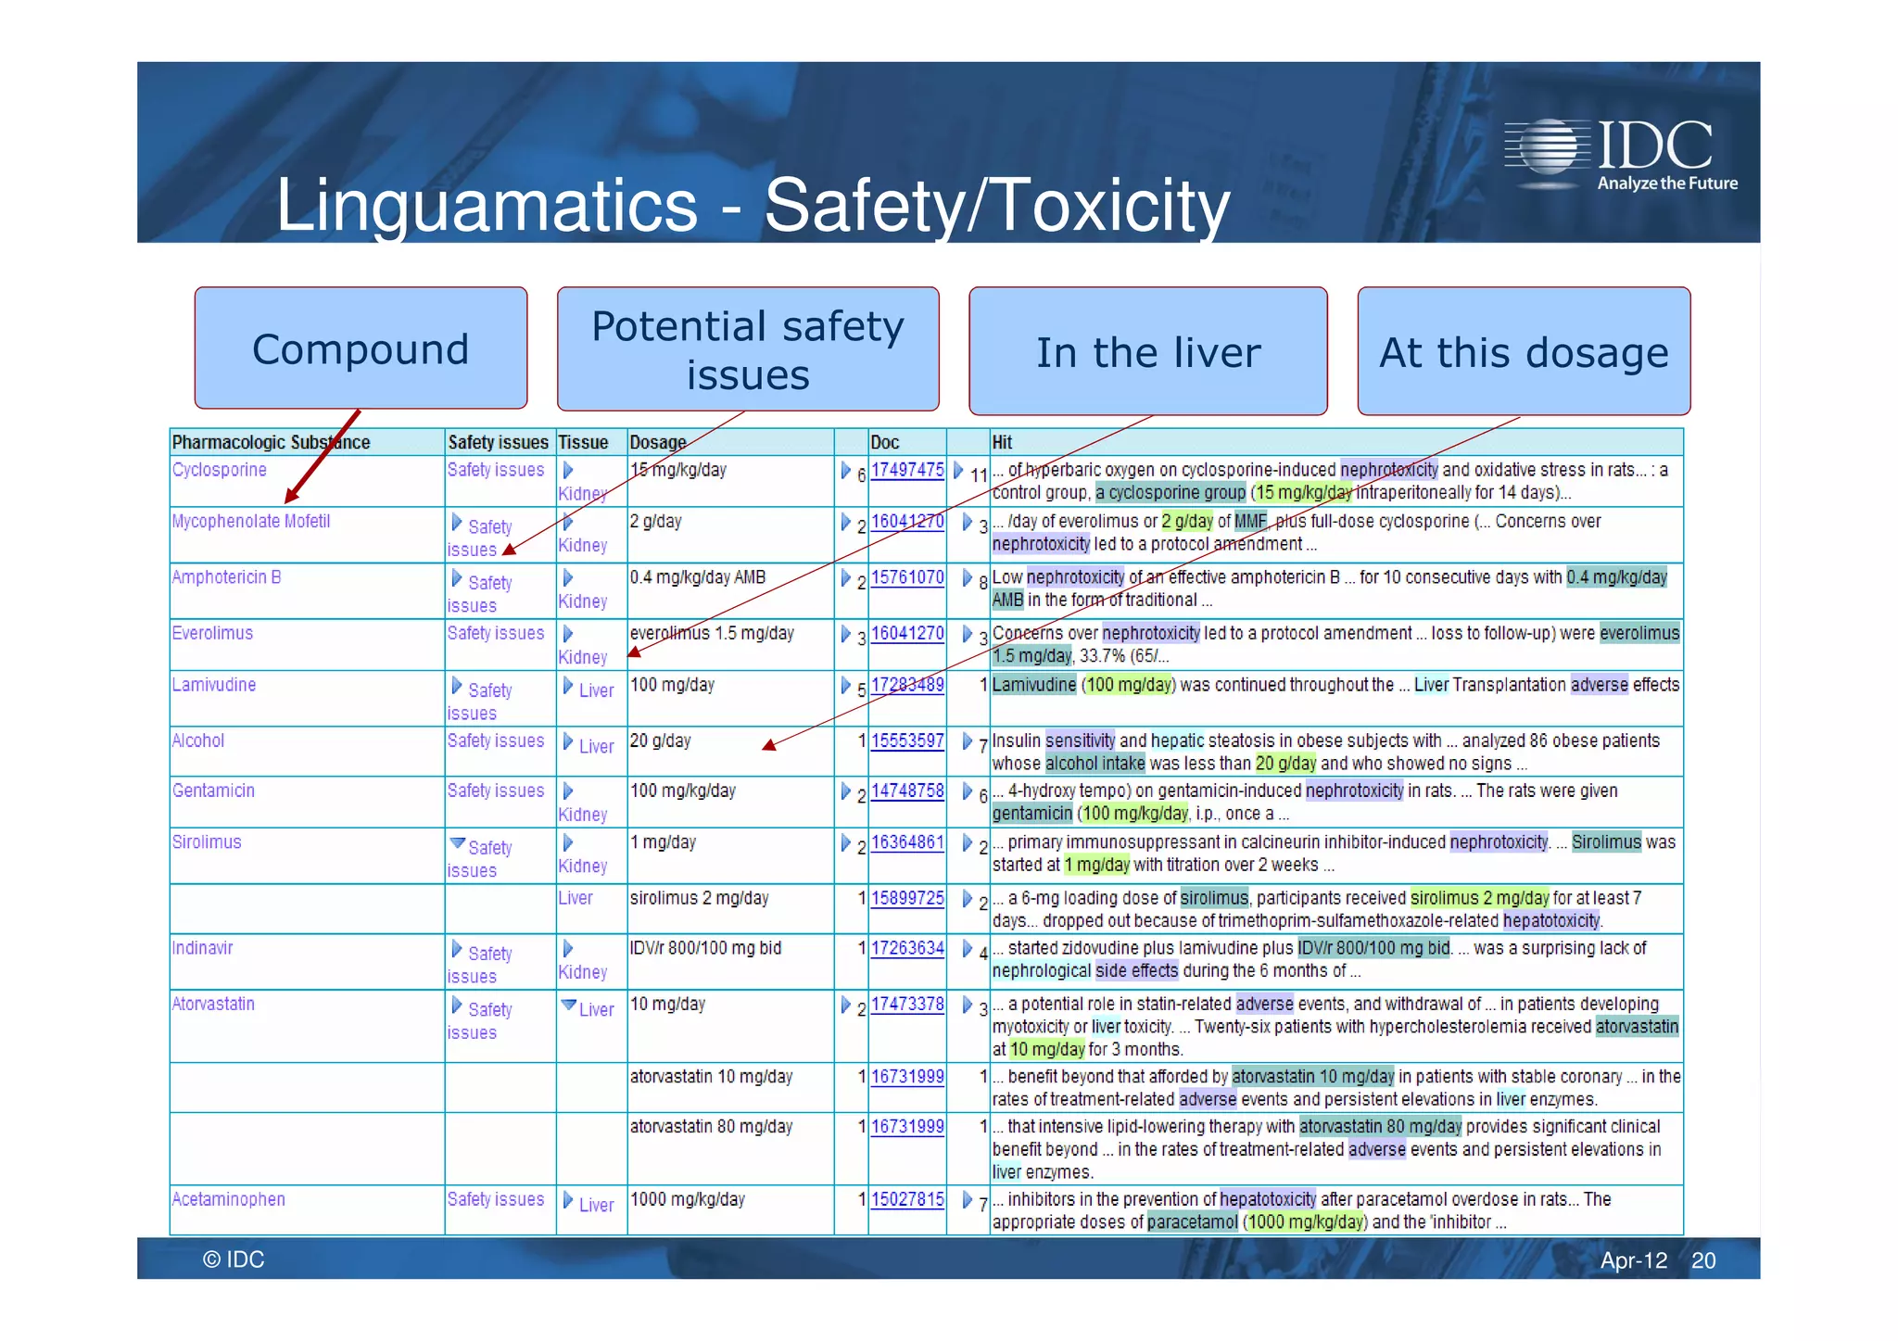1898x1341 pixels.
Task: Click Safety issues link in Cyclosporine row
Action: [496, 470]
